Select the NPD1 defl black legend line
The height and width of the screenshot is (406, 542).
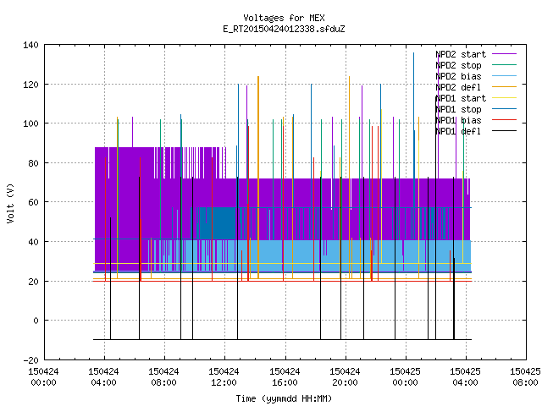504,131
